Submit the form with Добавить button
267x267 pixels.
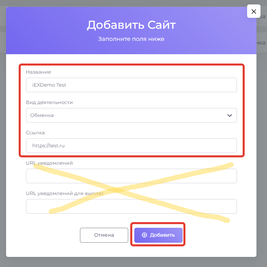click(158, 235)
